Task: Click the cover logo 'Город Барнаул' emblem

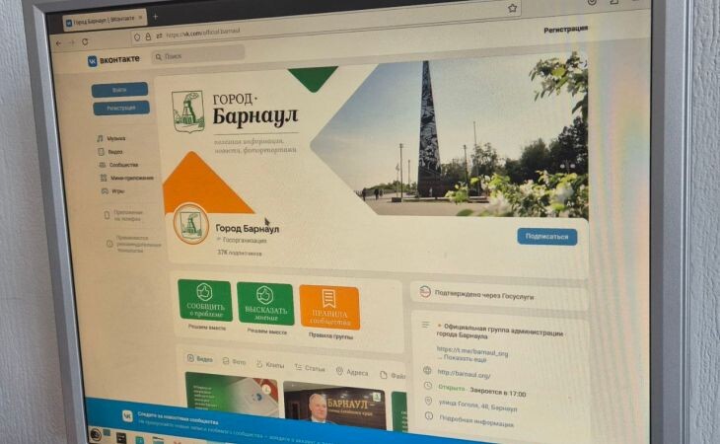Action: point(187,111)
